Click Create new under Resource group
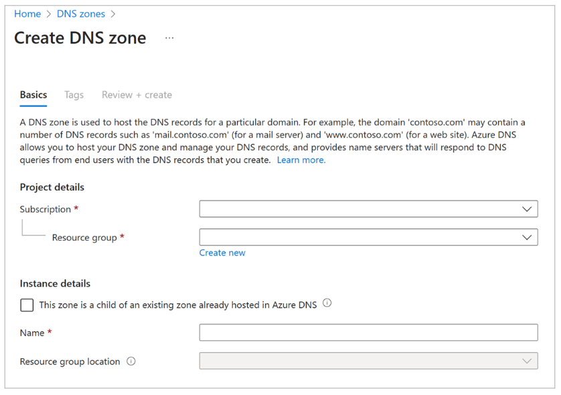Screen dimensions: 561x395 click(222, 252)
